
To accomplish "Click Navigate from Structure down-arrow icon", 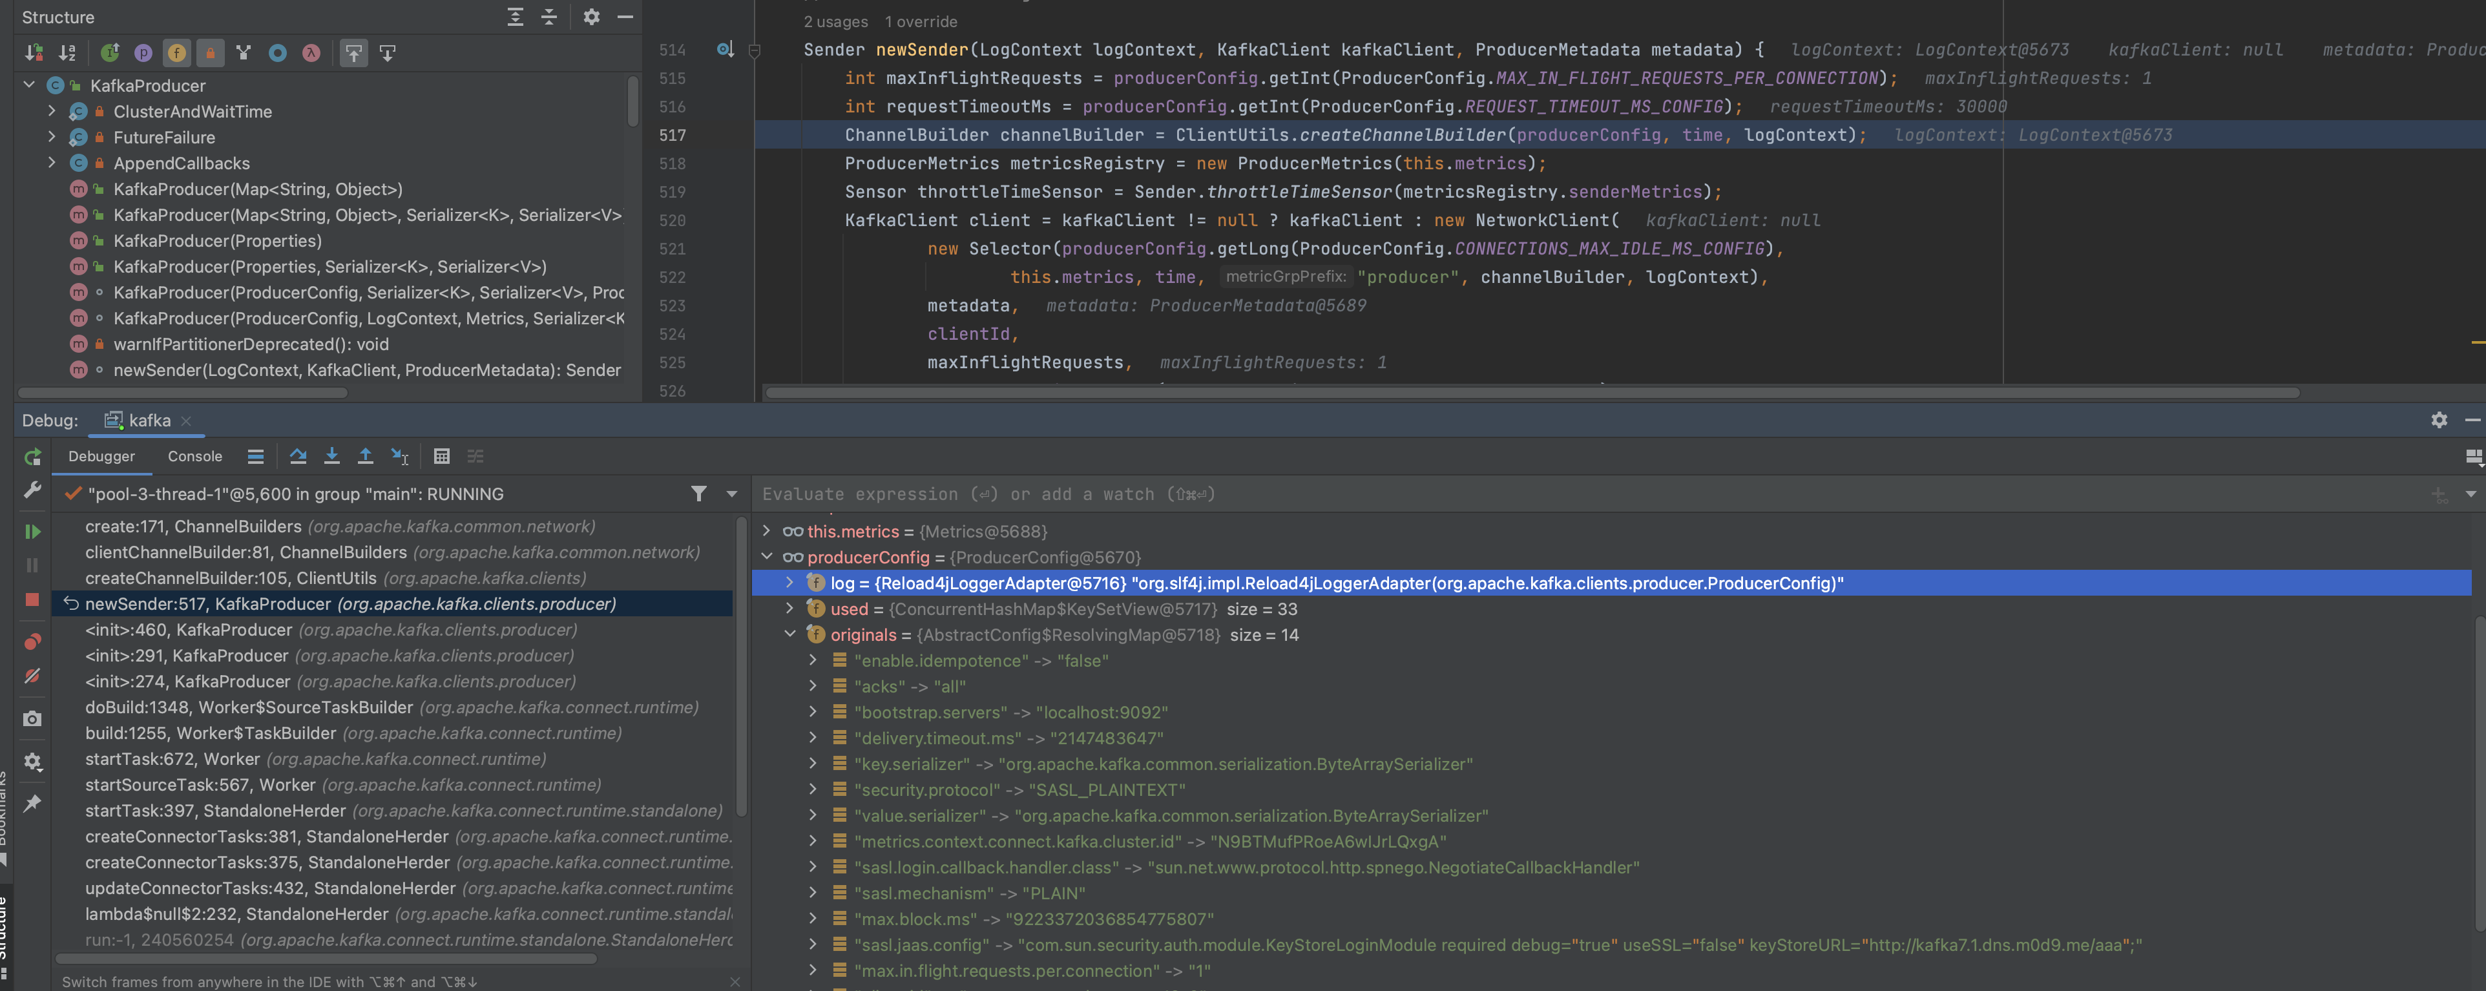I will click(388, 53).
